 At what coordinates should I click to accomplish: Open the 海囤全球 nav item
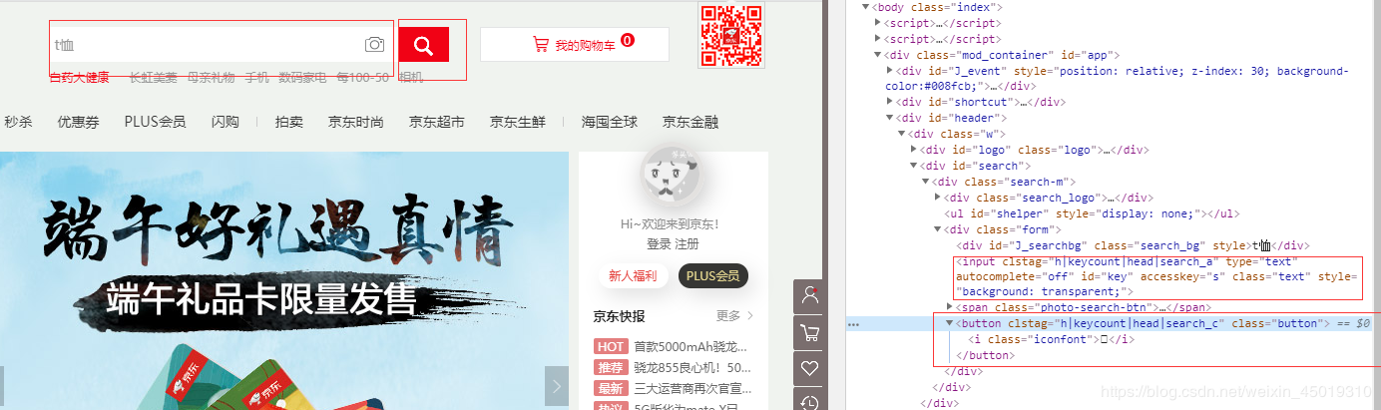click(x=610, y=122)
